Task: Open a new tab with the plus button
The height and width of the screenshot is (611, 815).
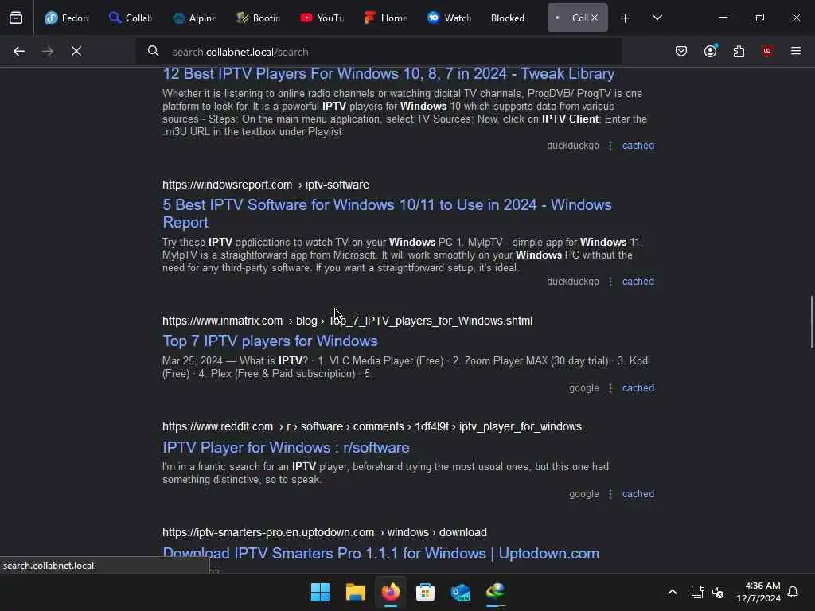Action: 626,18
